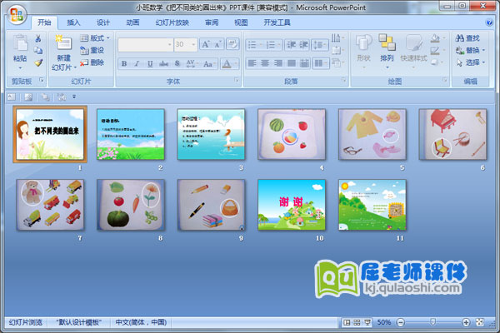This screenshot has width=500, height=333.
Task: Click the Clear Formatting icon
Action: click(232, 44)
